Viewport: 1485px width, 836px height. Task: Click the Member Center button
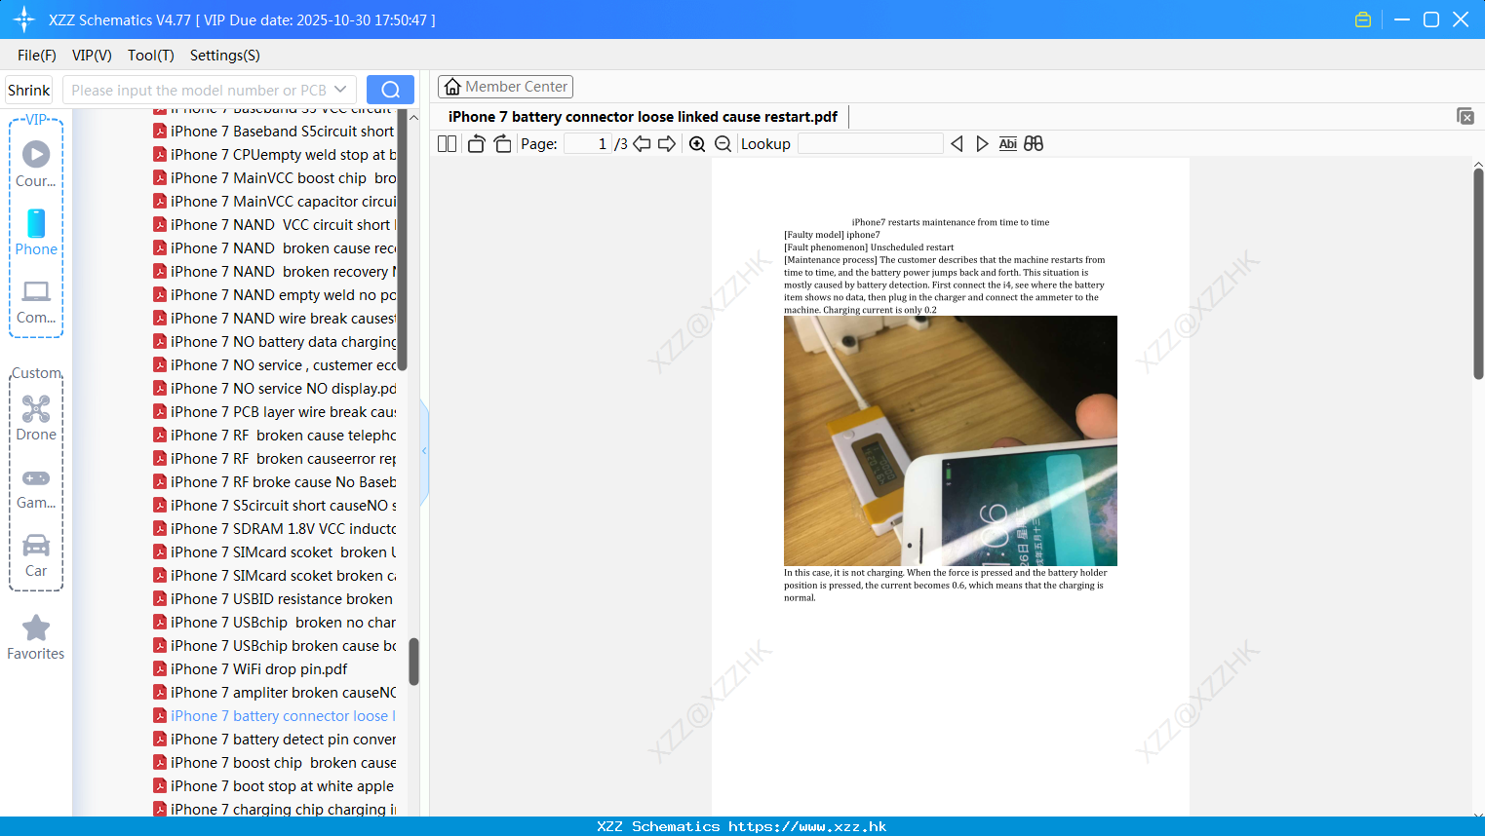tap(505, 87)
